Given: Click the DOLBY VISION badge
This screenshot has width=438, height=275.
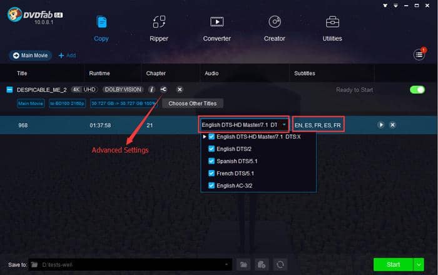Looking at the screenshot, I should (123, 89).
